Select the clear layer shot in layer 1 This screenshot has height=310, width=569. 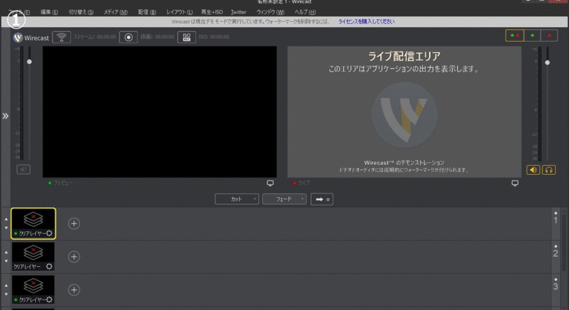click(x=33, y=223)
